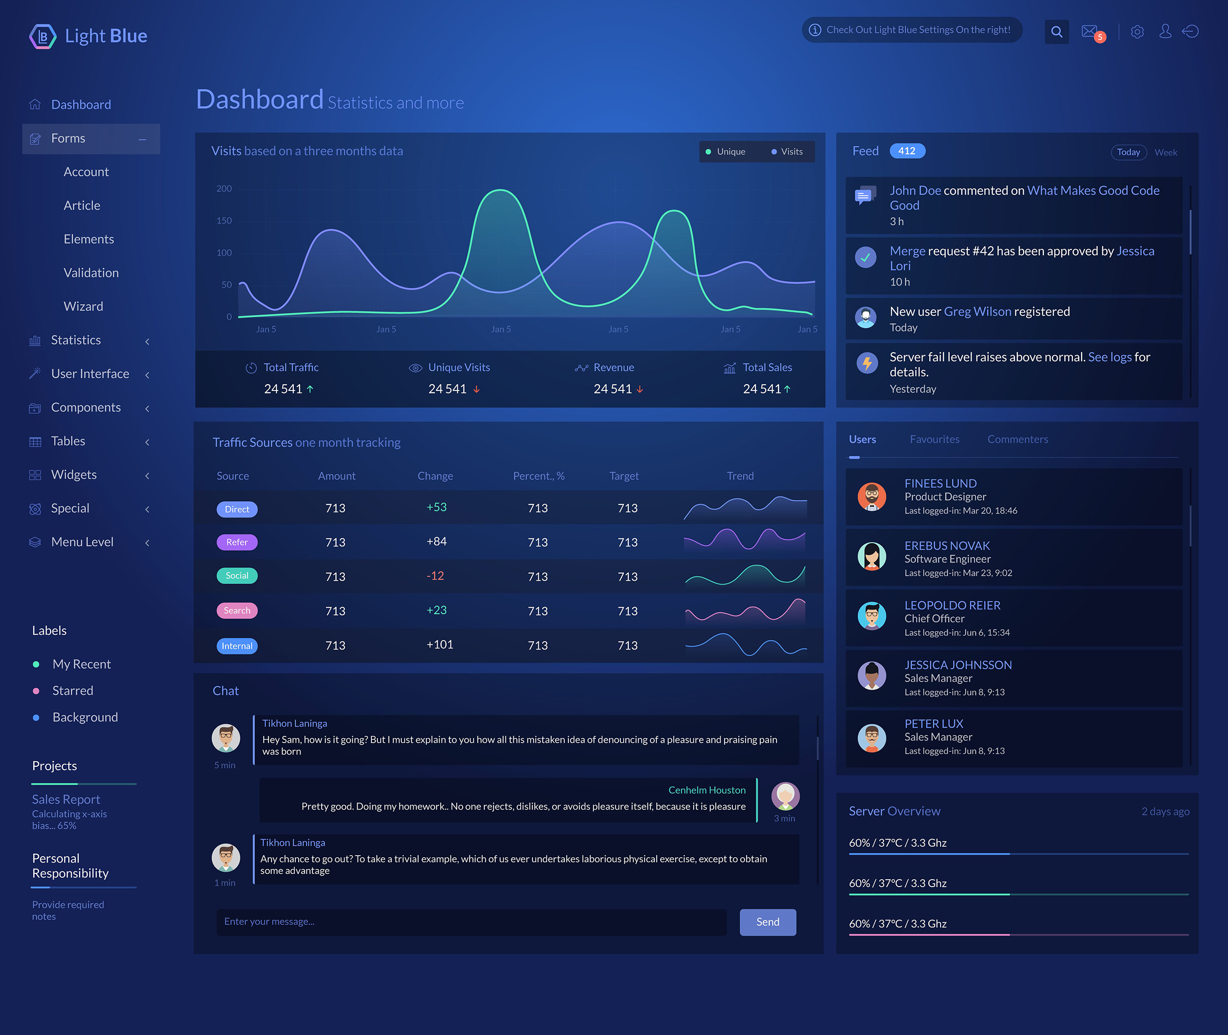Open the Sales Report project link
The width and height of the screenshot is (1228, 1035).
click(x=66, y=799)
